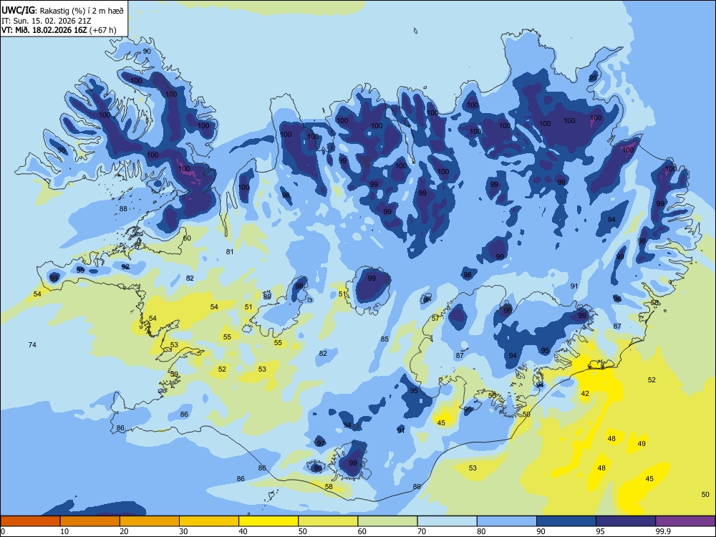
Task: Pick the dark blue 90–95 legend swatch
Action: coord(566,521)
